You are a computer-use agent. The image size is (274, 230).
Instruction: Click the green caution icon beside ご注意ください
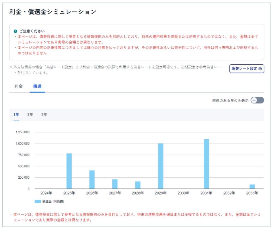pos(16,31)
